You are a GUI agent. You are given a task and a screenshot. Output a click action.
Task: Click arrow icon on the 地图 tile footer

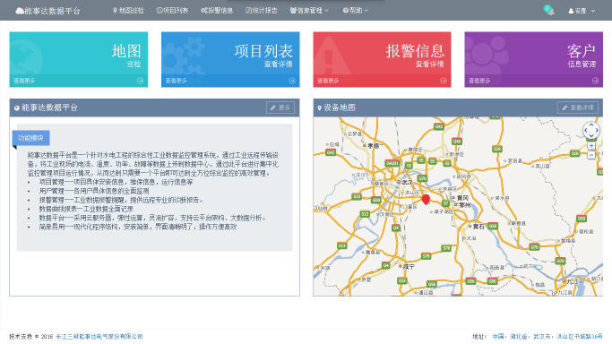(140, 81)
